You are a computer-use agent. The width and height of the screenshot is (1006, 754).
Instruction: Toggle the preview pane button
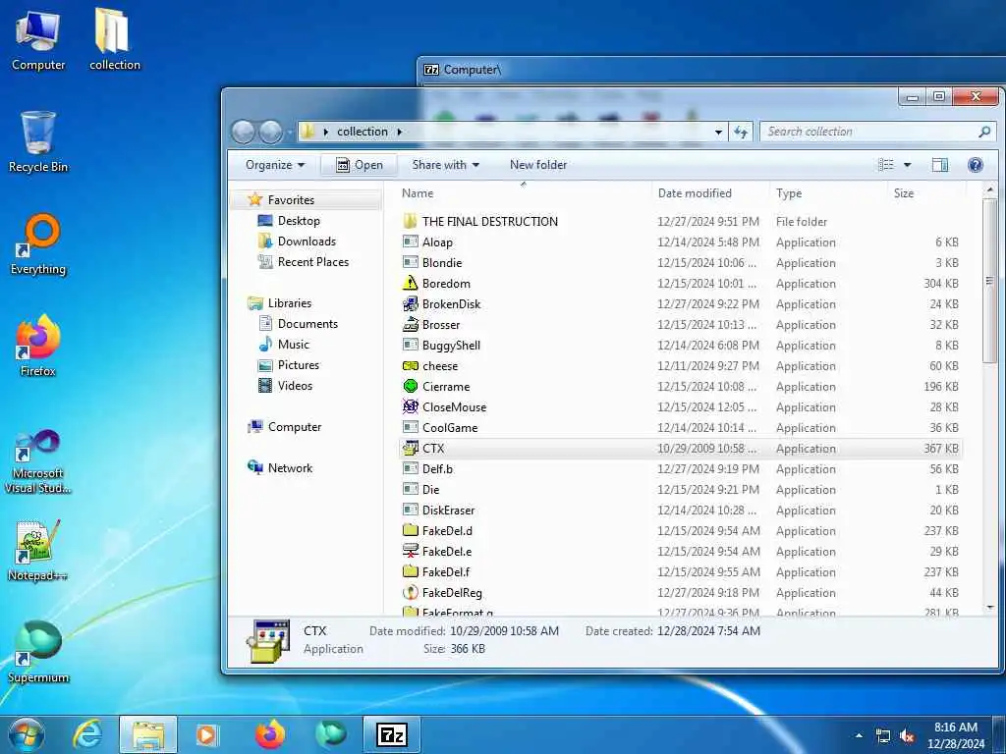[x=940, y=165]
